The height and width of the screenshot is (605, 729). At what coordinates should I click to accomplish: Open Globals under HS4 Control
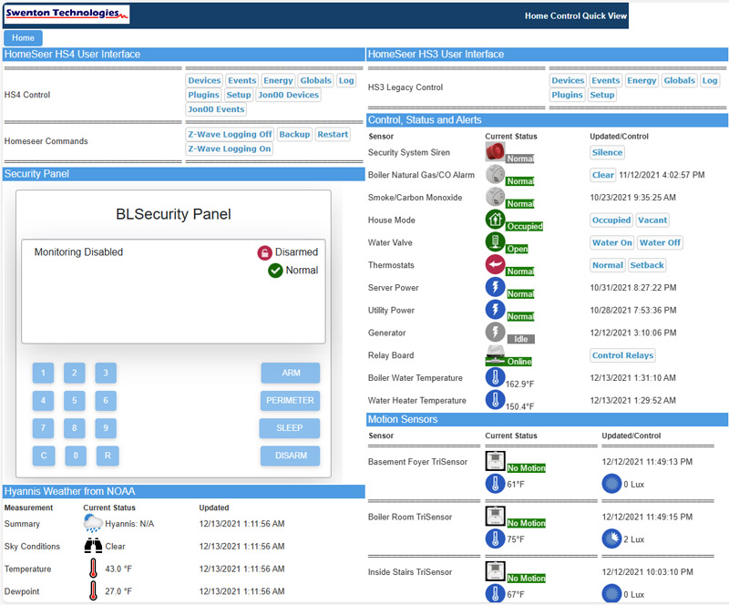click(315, 80)
